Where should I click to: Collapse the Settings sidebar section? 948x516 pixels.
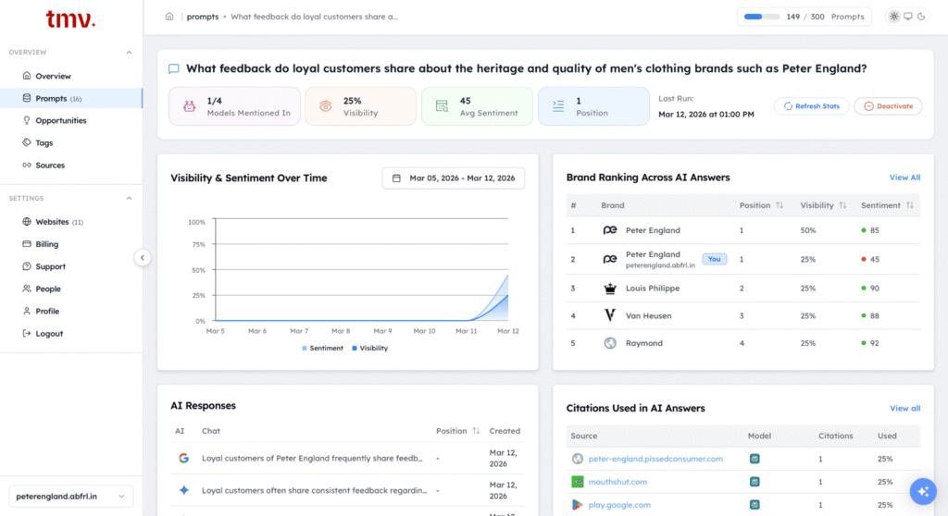click(129, 198)
